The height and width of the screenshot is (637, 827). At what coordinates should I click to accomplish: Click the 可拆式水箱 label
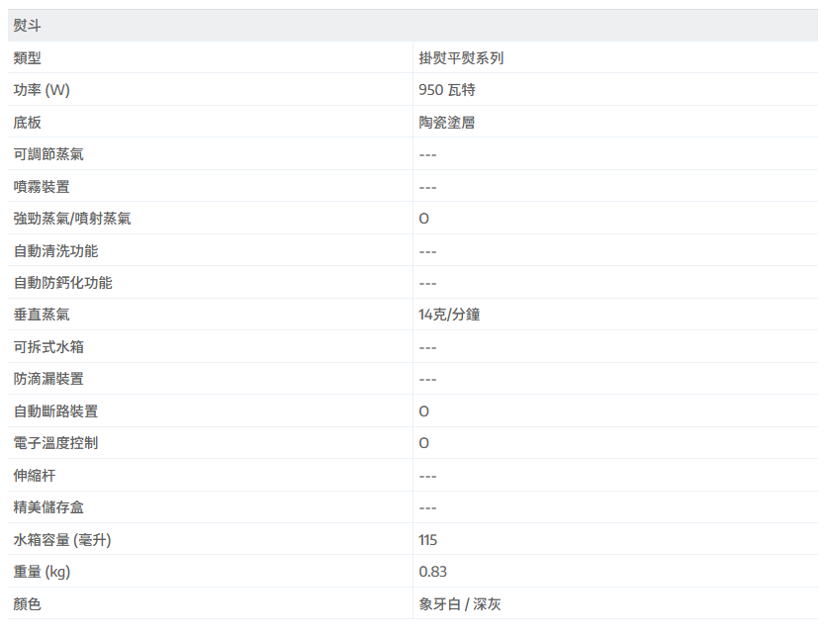pyautogui.click(x=48, y=347)
